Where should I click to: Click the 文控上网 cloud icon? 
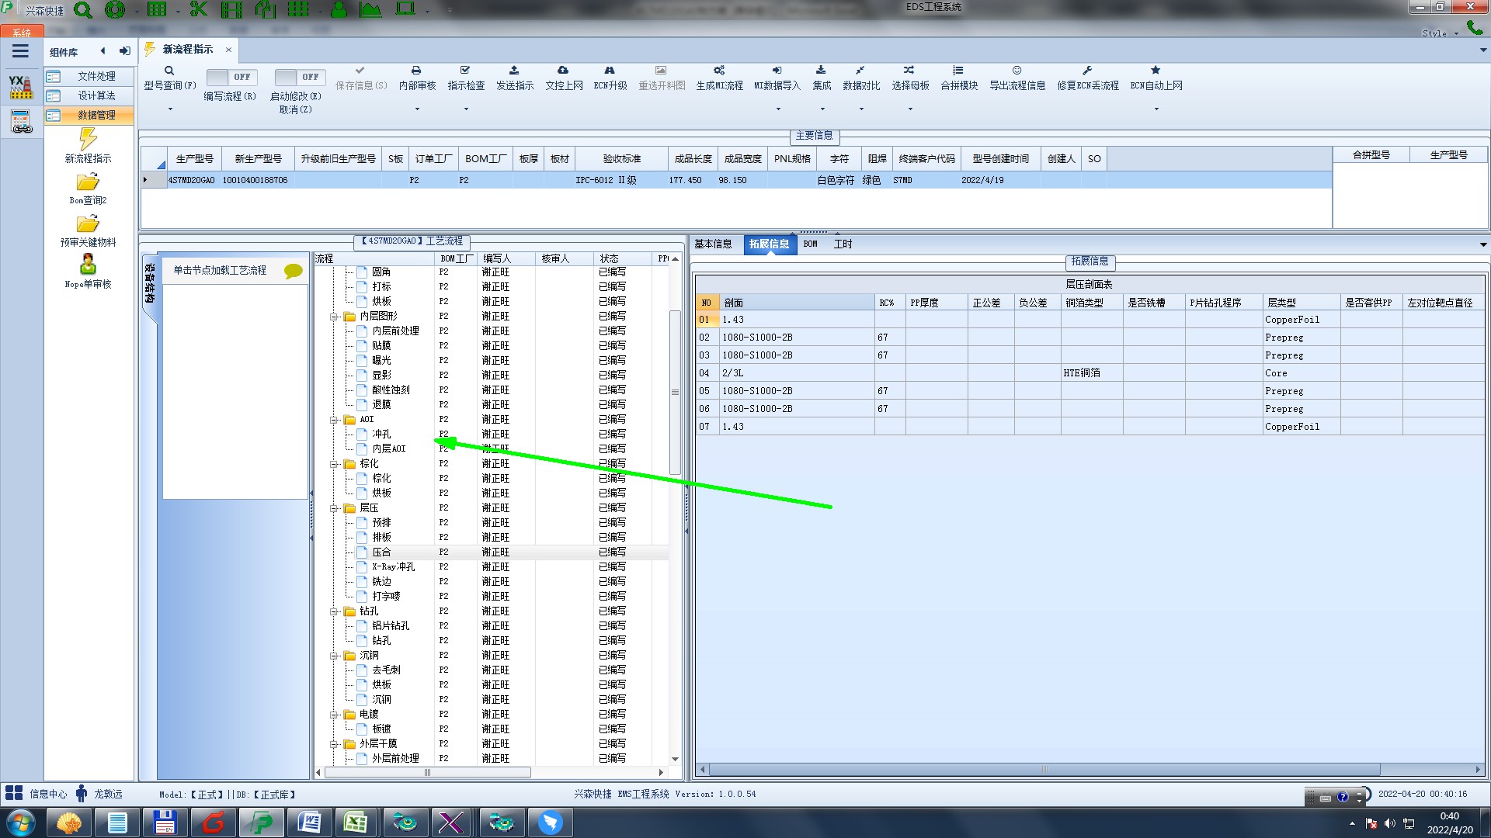563,71
